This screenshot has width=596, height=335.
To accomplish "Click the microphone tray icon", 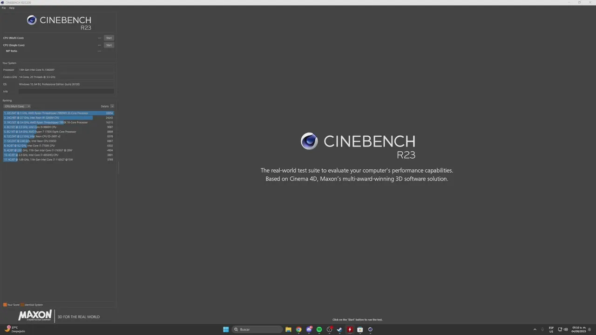I will click(542, 329).
